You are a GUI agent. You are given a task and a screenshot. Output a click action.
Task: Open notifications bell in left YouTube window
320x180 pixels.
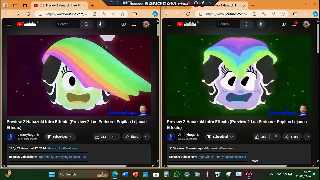click(x=134, y=24)
